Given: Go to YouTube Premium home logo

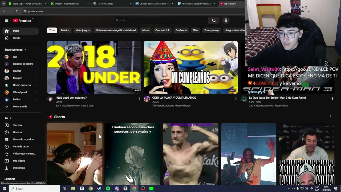Looking at the screenshot, I should (x=22, y=21).
